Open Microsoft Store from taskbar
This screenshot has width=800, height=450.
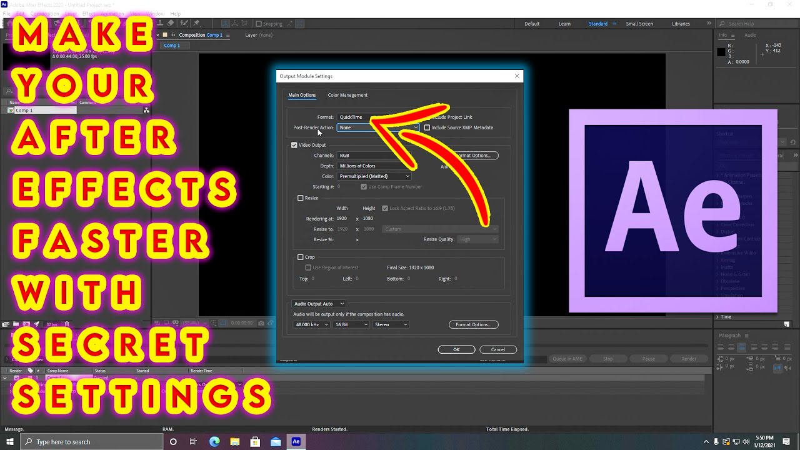click(255, 442)
